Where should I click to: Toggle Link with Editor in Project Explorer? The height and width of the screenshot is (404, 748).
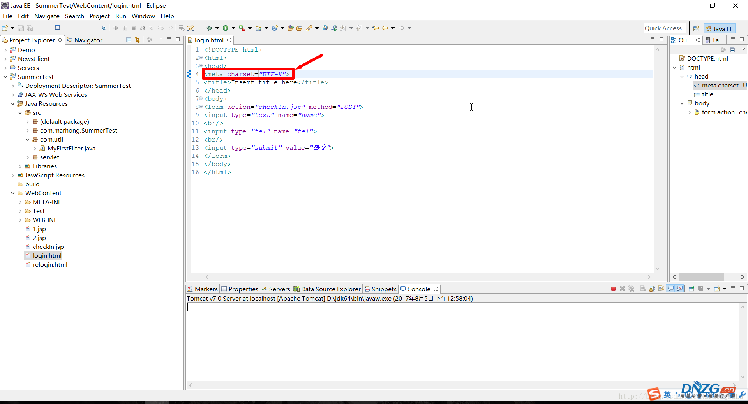point(138,40)
